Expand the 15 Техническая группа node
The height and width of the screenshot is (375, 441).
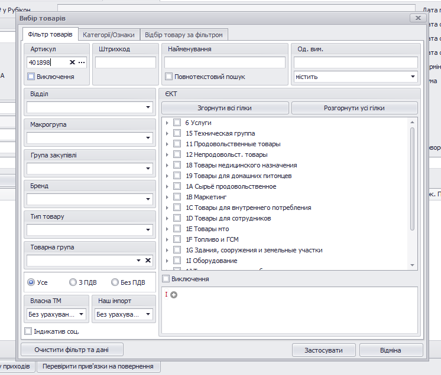coord(167,133)
